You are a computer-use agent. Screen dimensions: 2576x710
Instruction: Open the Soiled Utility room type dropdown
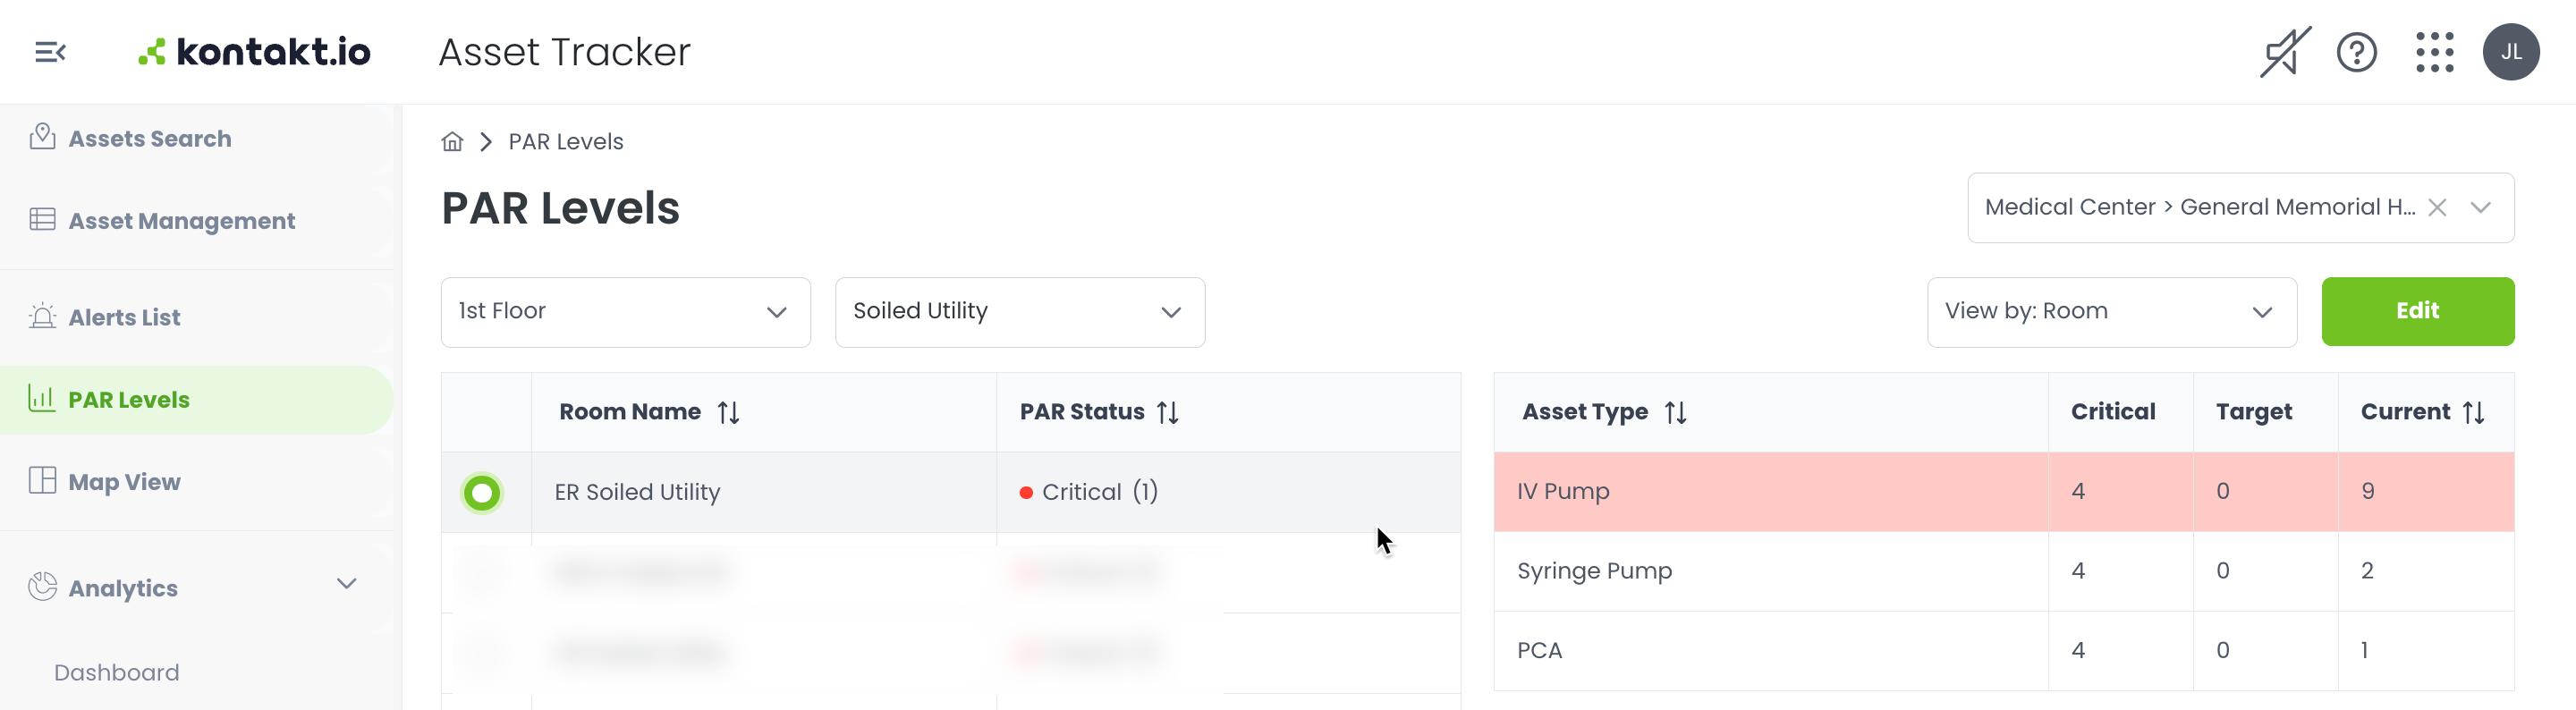tap(1019, 312)
